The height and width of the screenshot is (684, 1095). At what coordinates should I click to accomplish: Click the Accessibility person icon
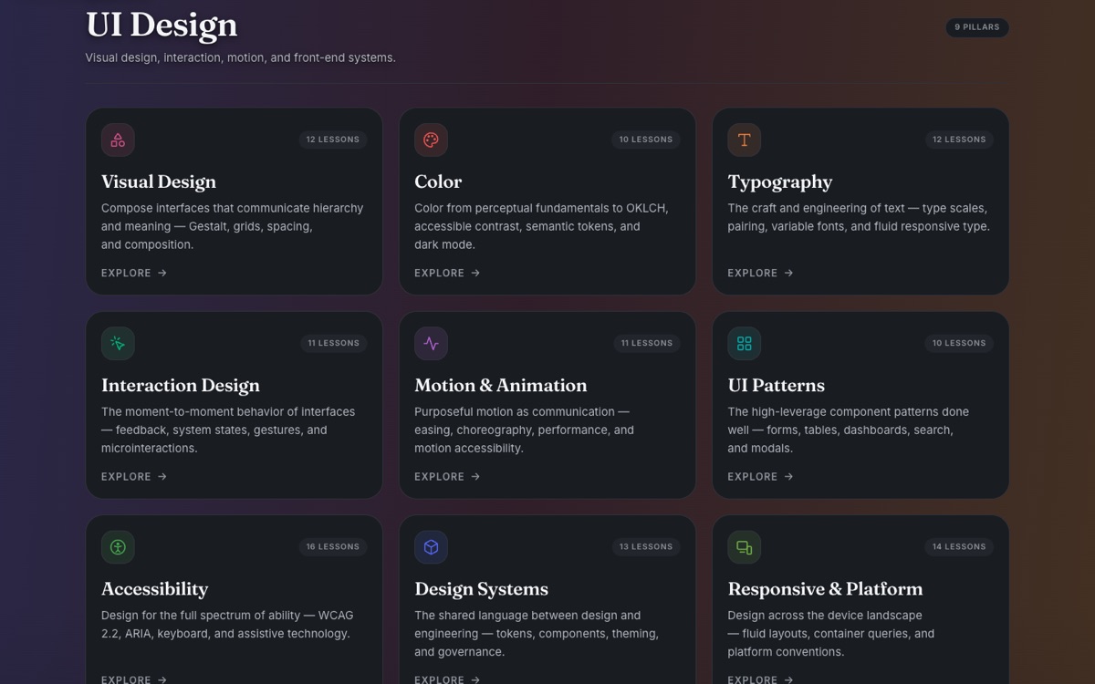[x=118, y=547]
